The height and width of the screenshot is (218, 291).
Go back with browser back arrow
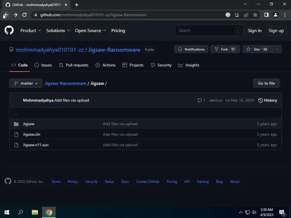pos(6,15)
